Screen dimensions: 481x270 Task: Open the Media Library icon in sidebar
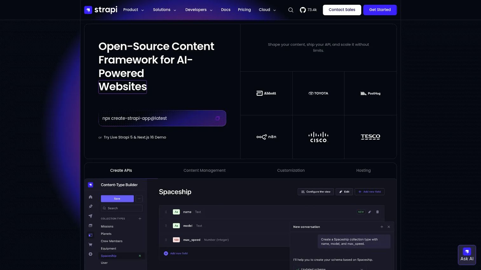coord(91,226)
